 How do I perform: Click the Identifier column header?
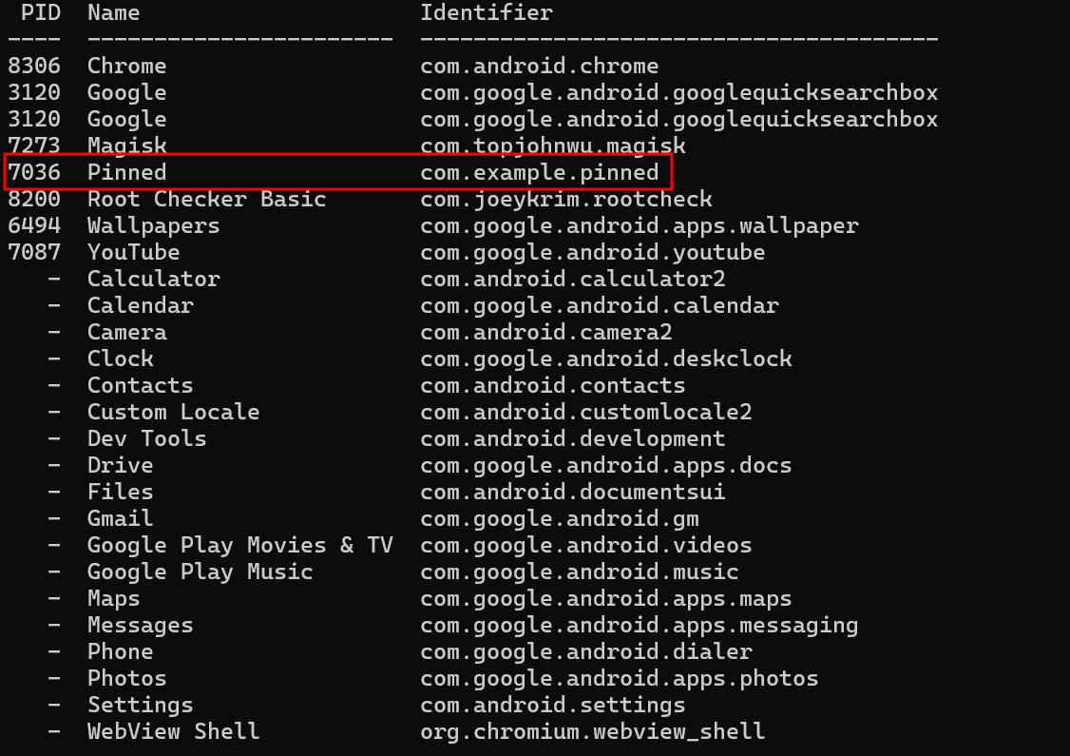(x=487, y=12)
